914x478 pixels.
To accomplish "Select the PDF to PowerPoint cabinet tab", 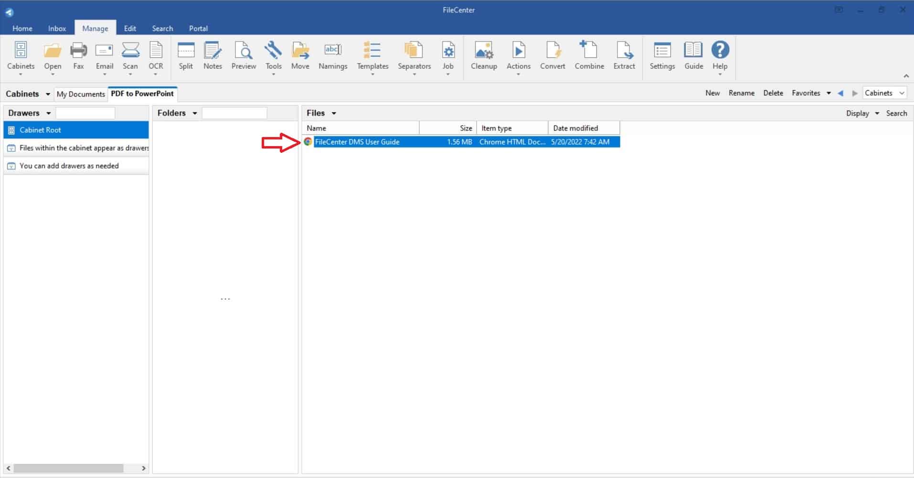I will [142, 94].
